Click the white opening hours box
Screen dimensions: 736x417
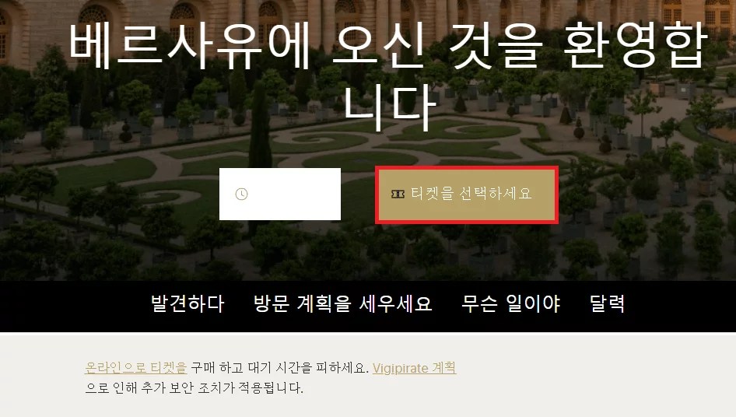(280, 194)
